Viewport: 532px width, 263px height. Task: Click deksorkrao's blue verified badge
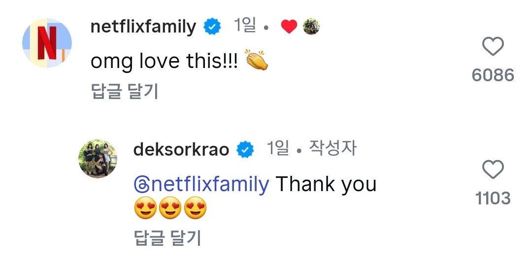coord(245,149)
